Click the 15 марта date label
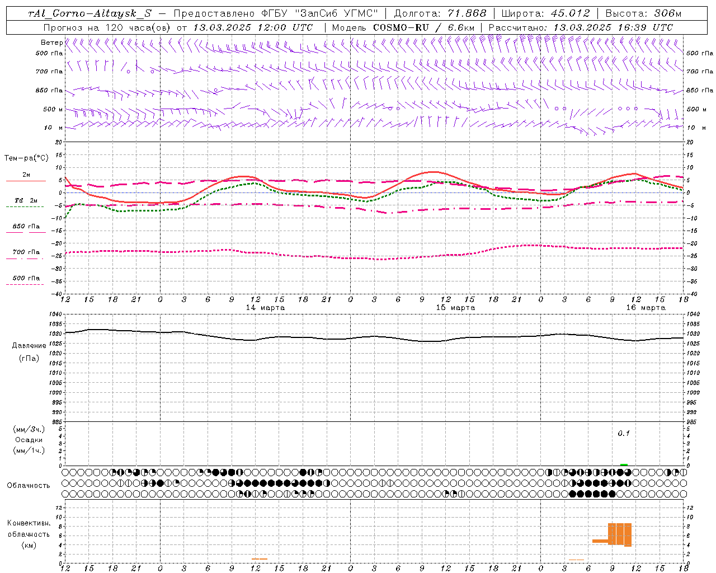This screenshot has width=716, height=573. (455, 308)
